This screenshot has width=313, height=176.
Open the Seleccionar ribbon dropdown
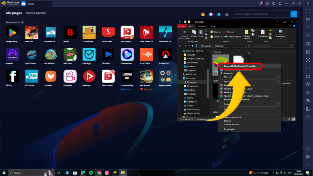click(x=280, y=34)
